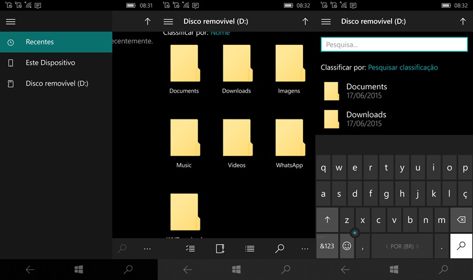Switch to &123 symbols keyboard

327,246
